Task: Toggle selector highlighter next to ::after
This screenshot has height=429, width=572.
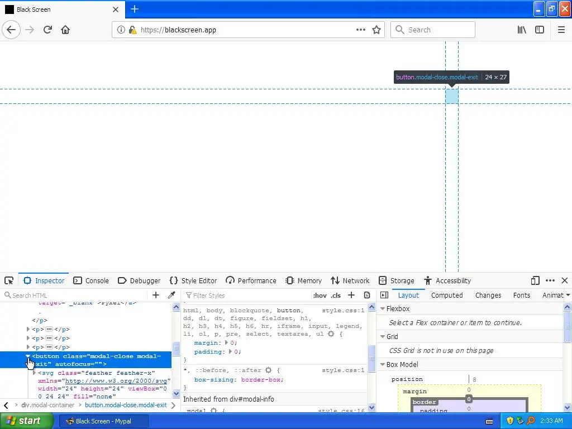Action: point(269,370)
